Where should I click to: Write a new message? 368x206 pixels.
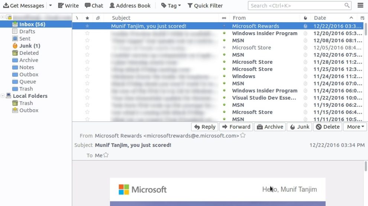pyautogui.click(x=68, y=6)
